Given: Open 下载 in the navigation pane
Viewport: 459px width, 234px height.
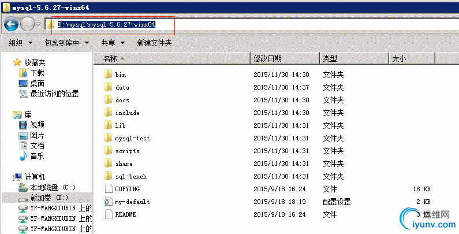Looking at the screenshot, I should (31, 73).
